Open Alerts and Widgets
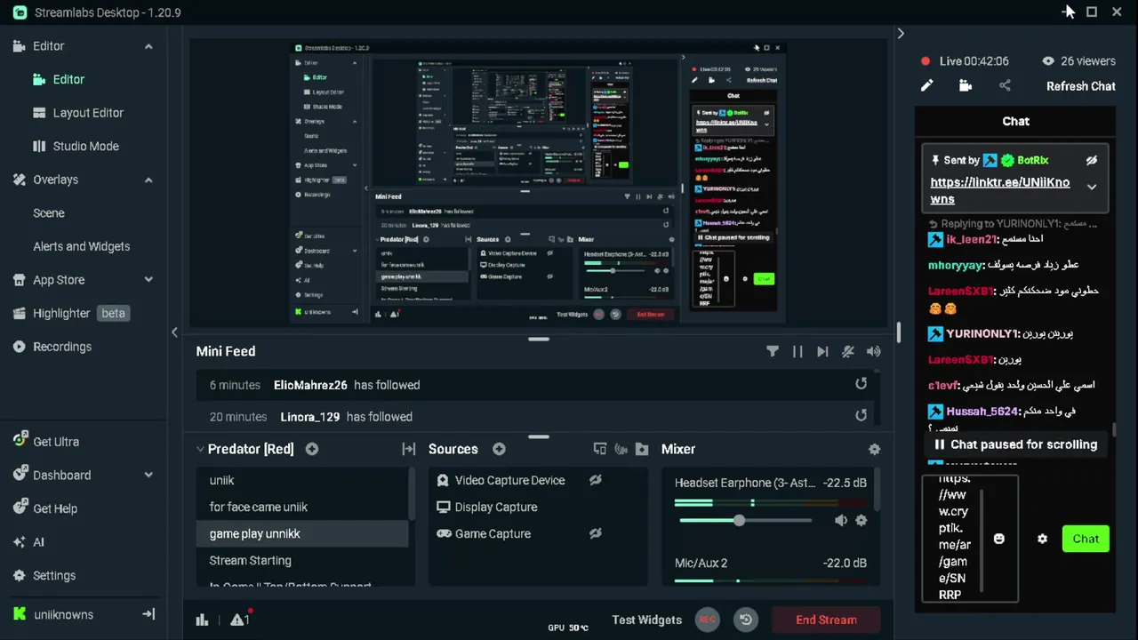 82,246
